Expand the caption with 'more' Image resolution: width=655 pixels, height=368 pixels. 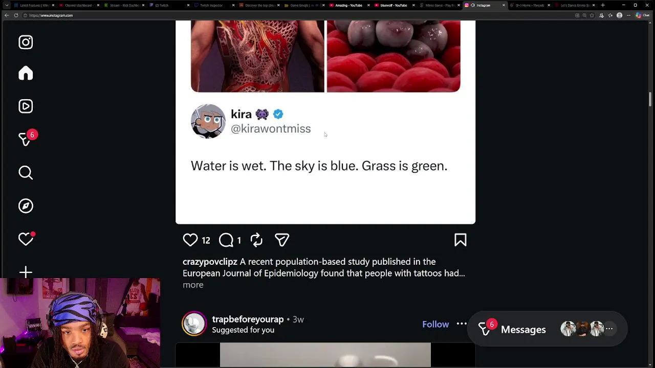[193, 285]
